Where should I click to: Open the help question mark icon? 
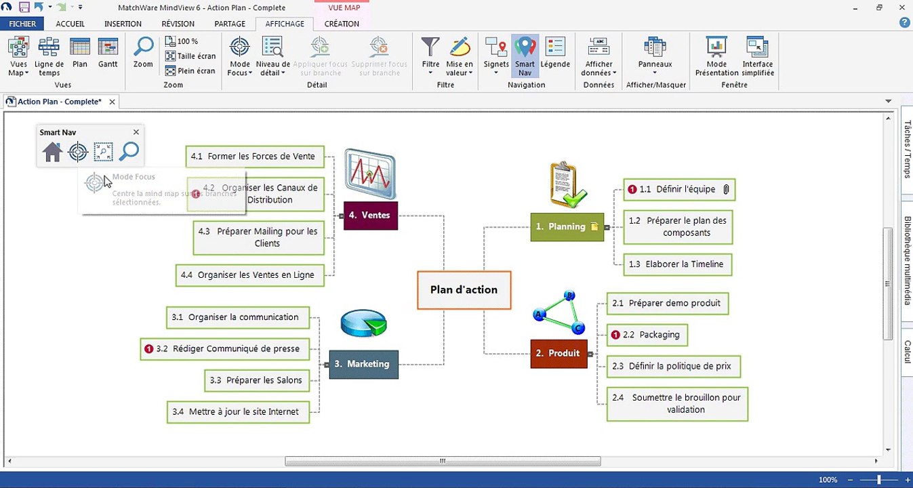(904, 23)
